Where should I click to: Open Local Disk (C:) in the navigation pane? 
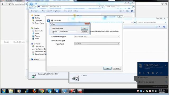coord(38,46)
